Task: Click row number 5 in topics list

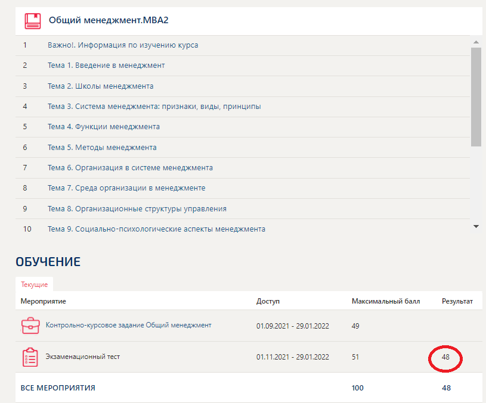Action: [25, 127]
